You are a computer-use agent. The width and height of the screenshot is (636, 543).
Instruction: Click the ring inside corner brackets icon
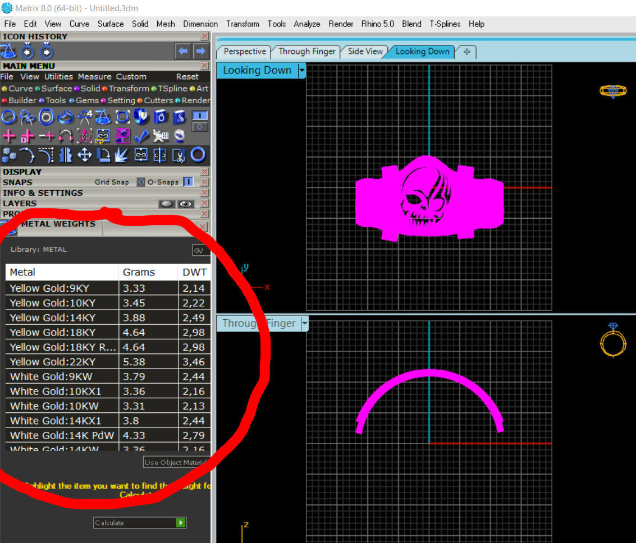pos(122,117)
